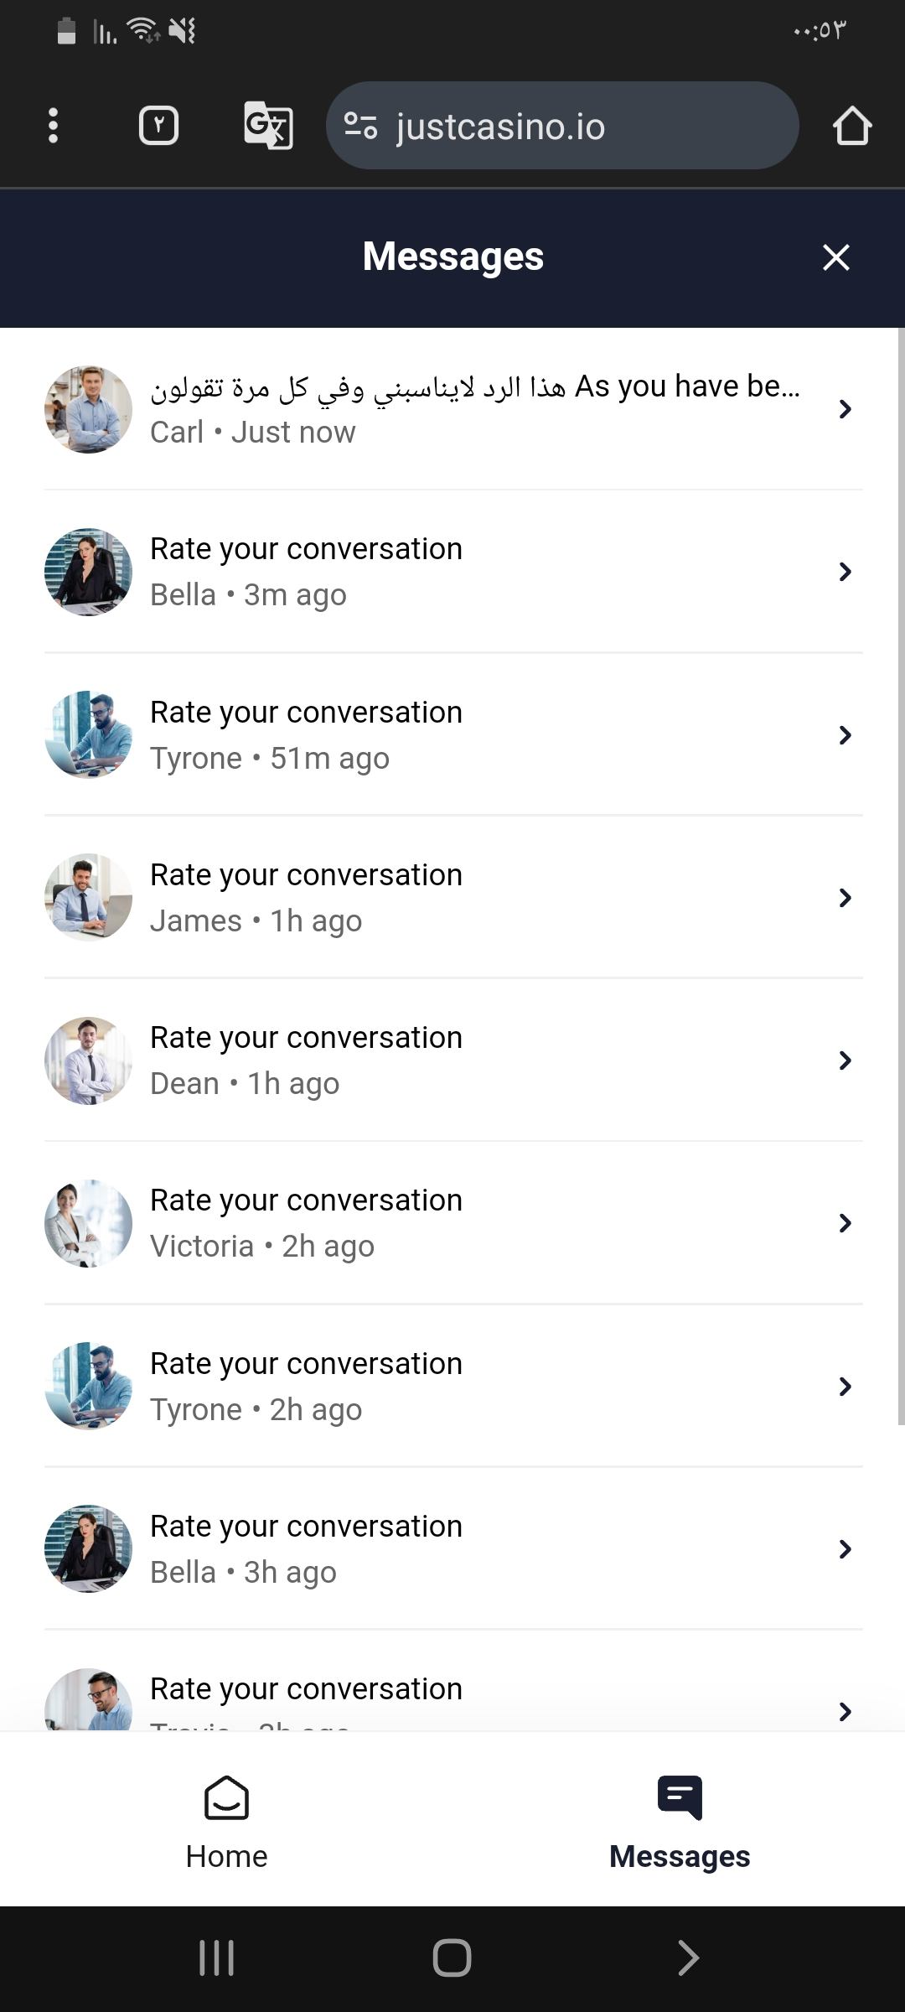The image size is (905, 2012).
Task: Open the browser tab switcher
Action: click(158, 126)
